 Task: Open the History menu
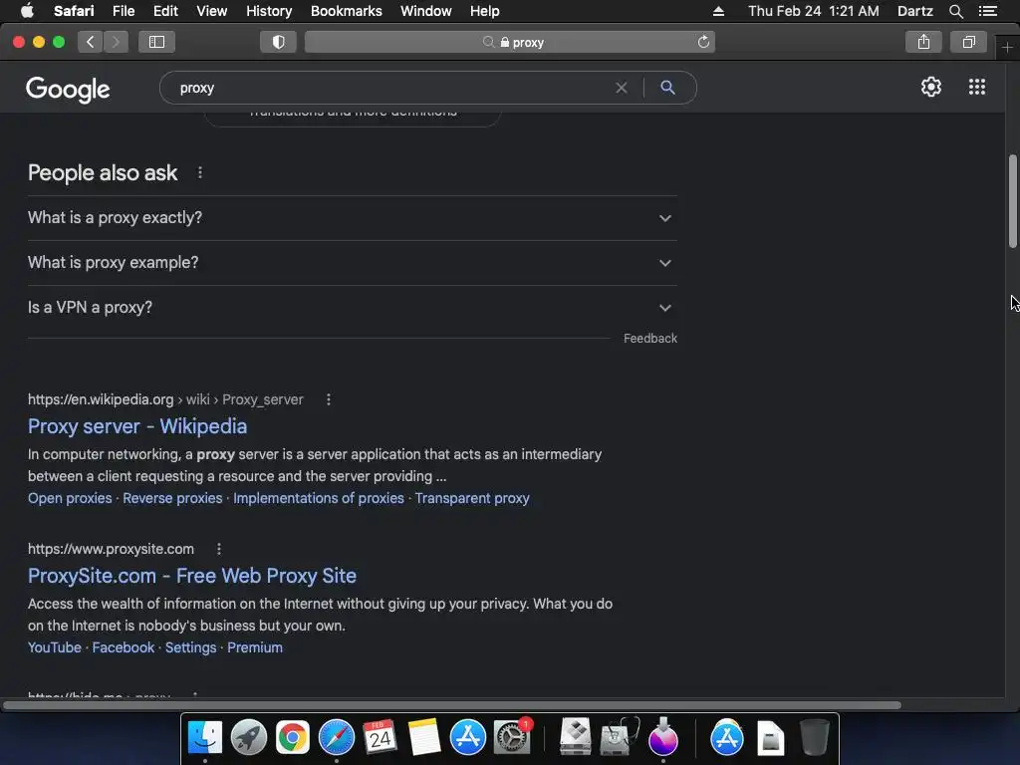coord(269,11)
